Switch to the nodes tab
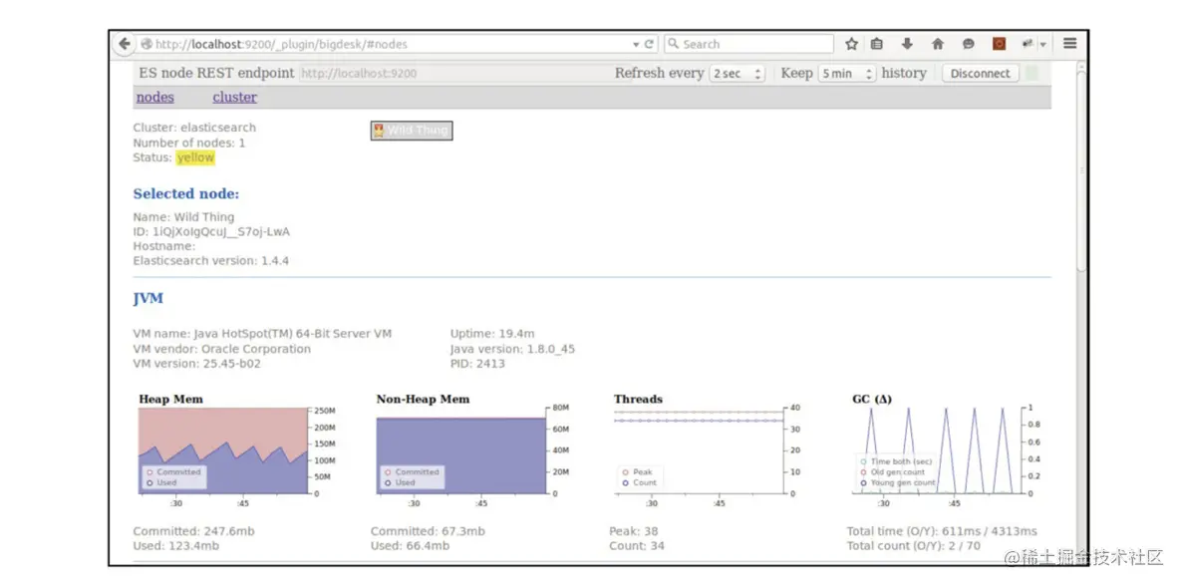This screenshot has width=1182, height=586. [155, 98]
